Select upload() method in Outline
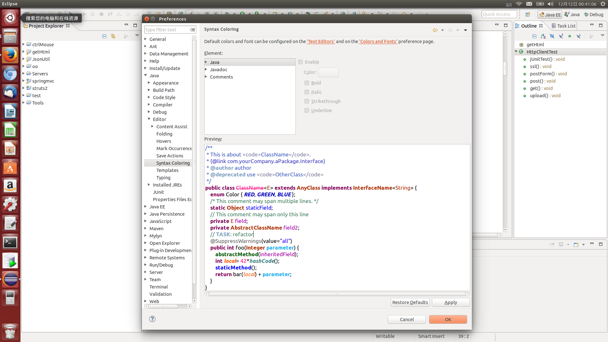 tap(545, 96)
